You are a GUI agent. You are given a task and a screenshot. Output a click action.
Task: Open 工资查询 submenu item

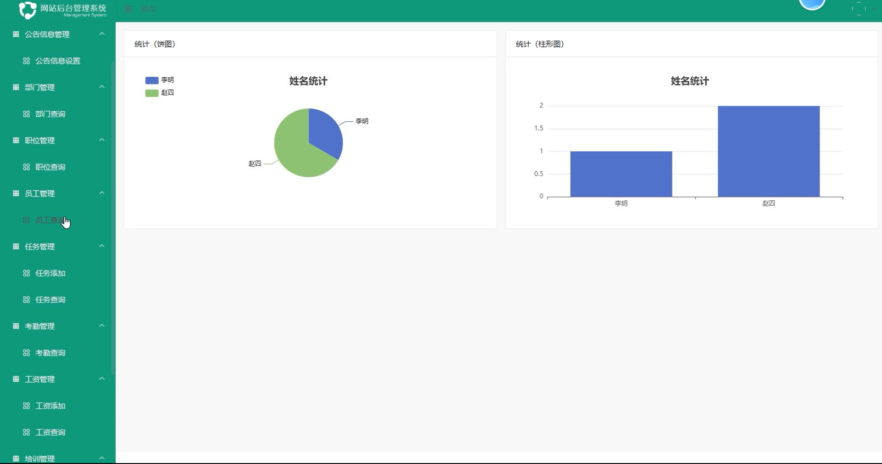(51, 432)
